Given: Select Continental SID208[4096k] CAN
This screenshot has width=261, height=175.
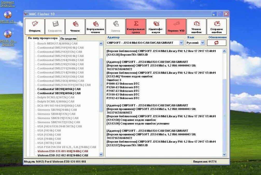Looking at the screenshot, I should [59, 89].
